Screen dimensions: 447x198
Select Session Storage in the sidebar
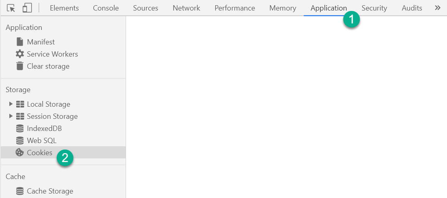click(52, 116)
